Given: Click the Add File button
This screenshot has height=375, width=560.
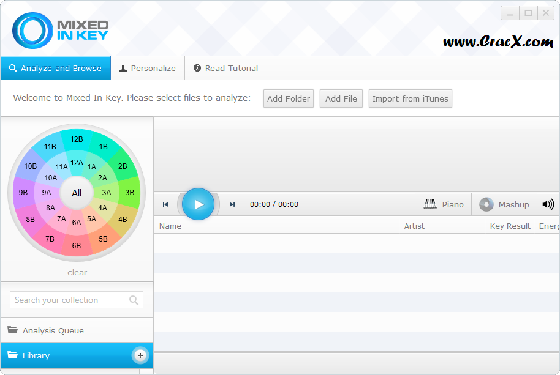Looking at the screenshot, I should tap(341, 98).
